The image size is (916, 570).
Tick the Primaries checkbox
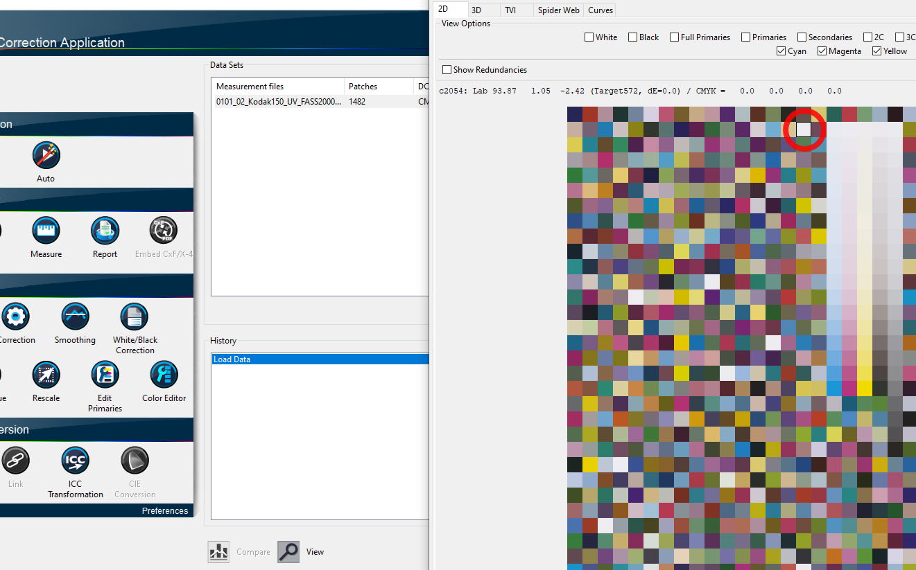746,37
